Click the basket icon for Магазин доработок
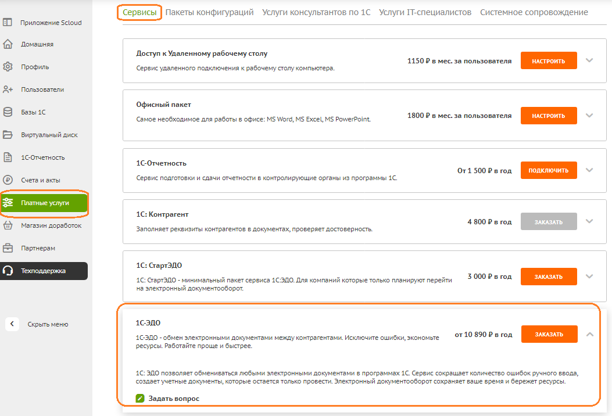Screen dimensions: 612x416 8,225
